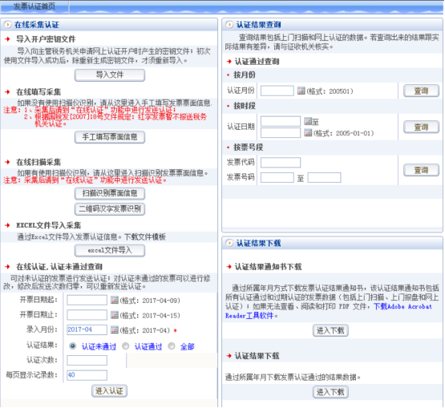
Task: Open calendar picker for 开票日期止
Action: [115, 315]
